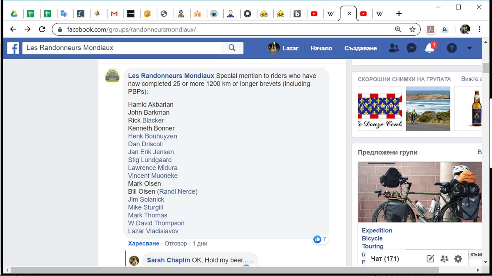The width and height of the screenshot is (492, 276).
Task: Open Jan Erik Jensen's profile
Action: click(x=151, y=152)
